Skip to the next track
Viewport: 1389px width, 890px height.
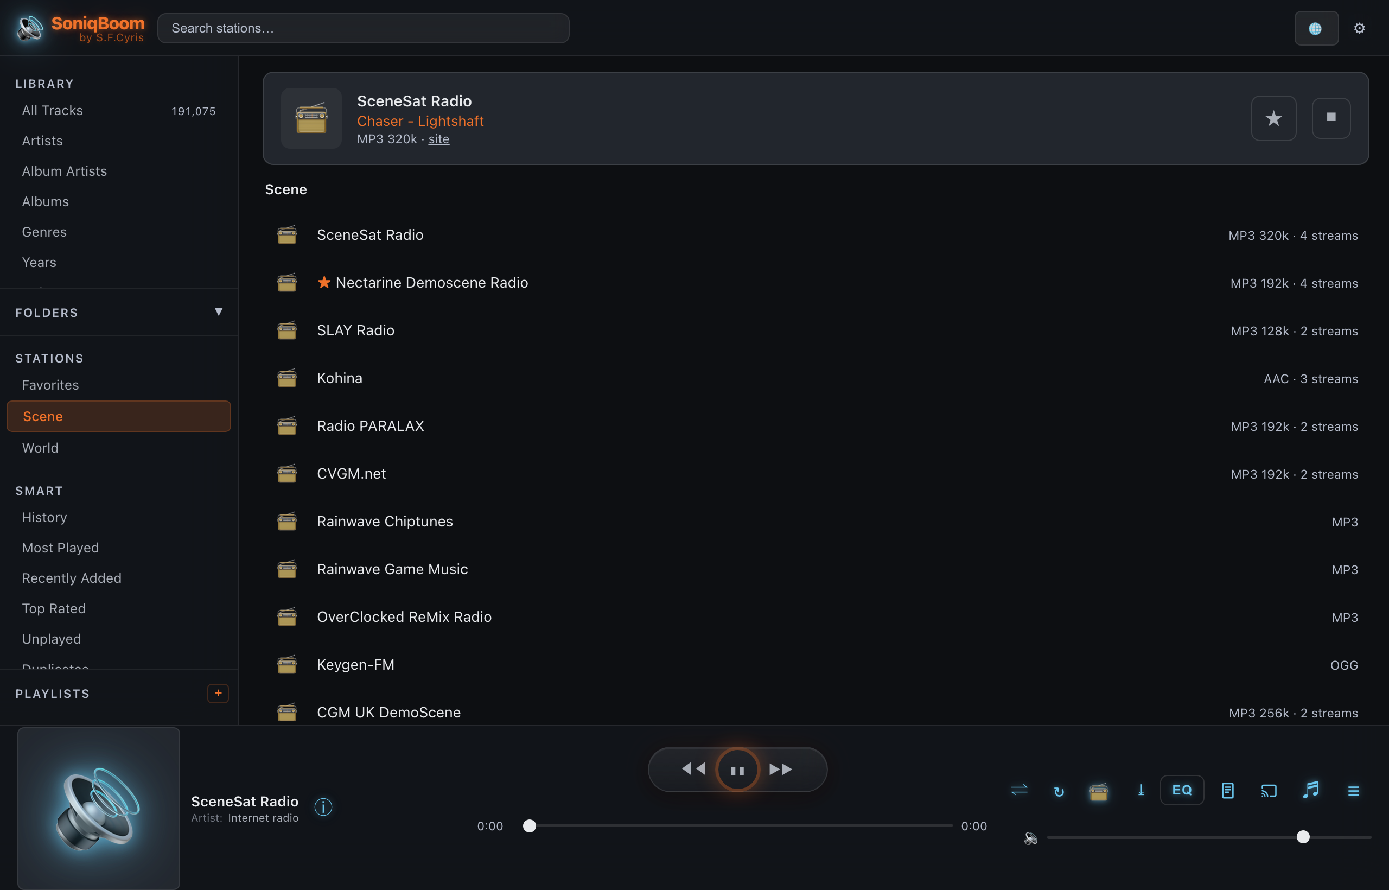tap(781, 769)
